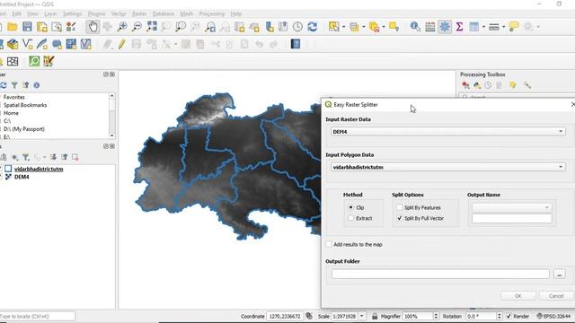Browse for output folder button
The width and height of the screenshot is (575, 323).
tap(559, 274)
